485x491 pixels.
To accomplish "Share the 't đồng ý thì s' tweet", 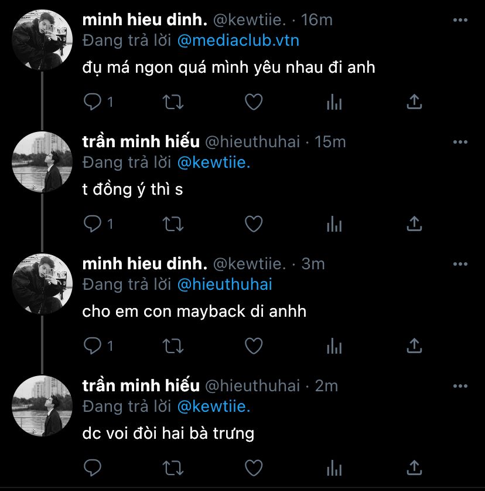I will pos(414,224).
